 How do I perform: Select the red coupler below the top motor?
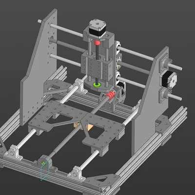click(97, 43)
